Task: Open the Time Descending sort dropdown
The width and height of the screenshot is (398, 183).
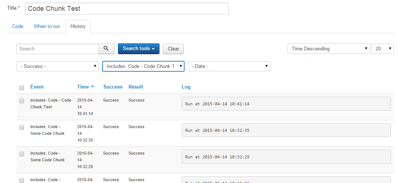Action: click(x=328, y=49)
